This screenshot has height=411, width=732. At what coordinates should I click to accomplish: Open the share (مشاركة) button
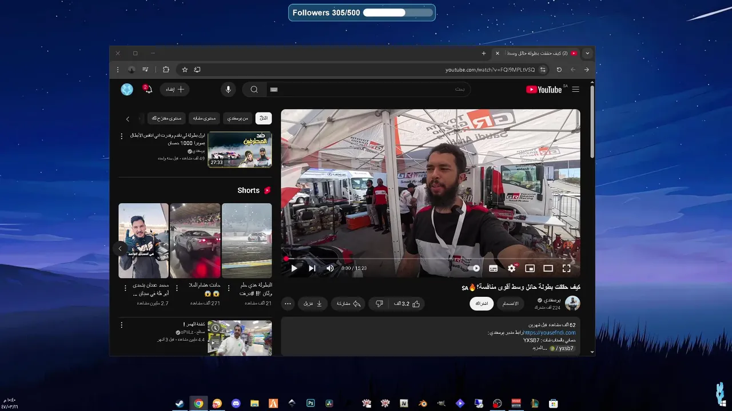coord(348,304)
